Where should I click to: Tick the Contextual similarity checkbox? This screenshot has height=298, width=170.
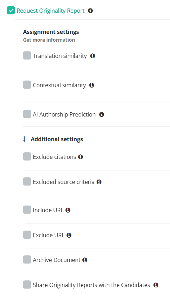click(27, 85)
